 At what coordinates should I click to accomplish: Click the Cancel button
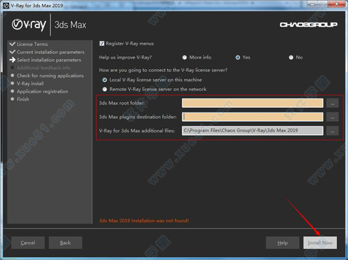28,243
